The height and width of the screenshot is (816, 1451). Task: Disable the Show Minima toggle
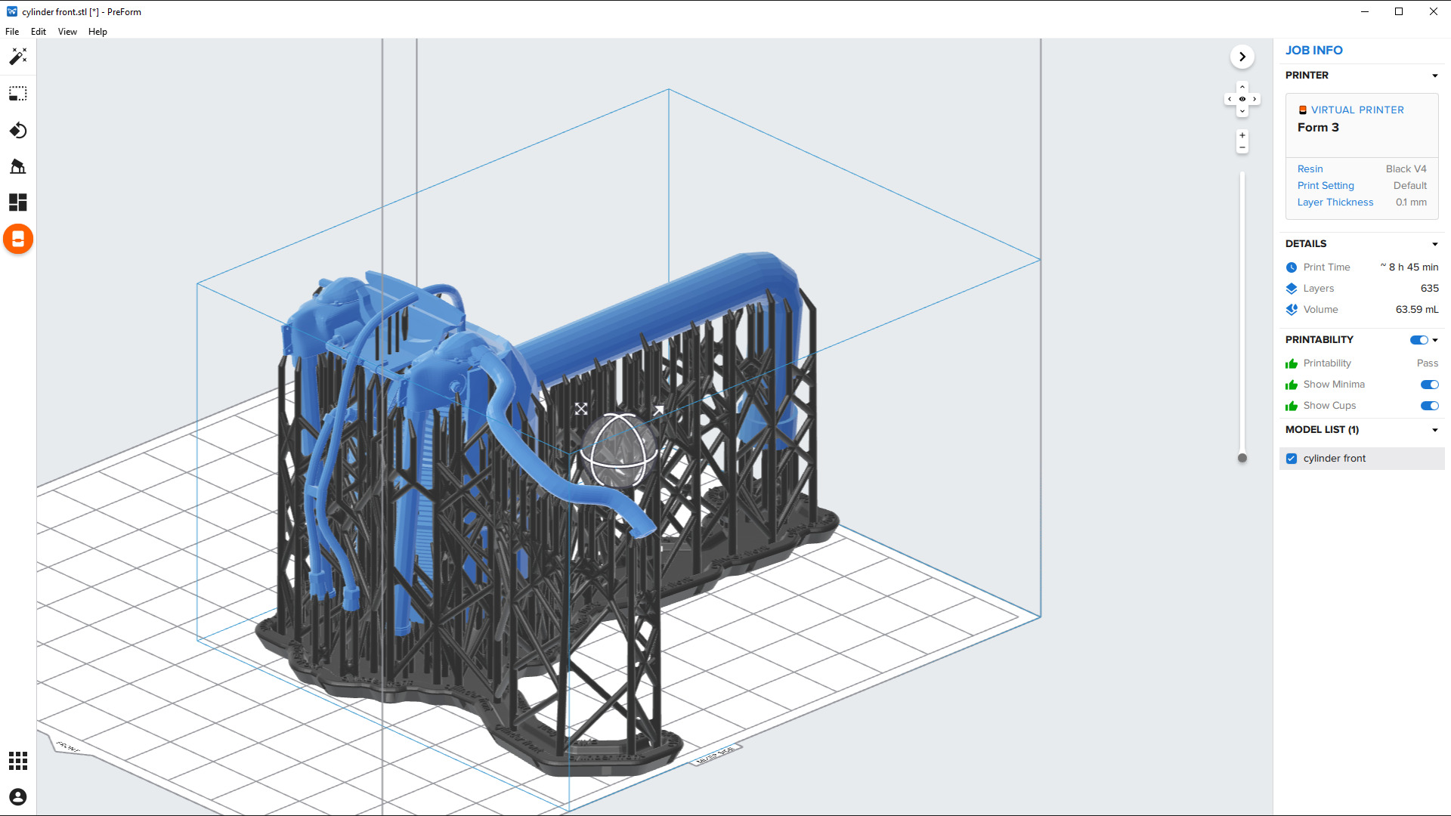pos(1429,385)
